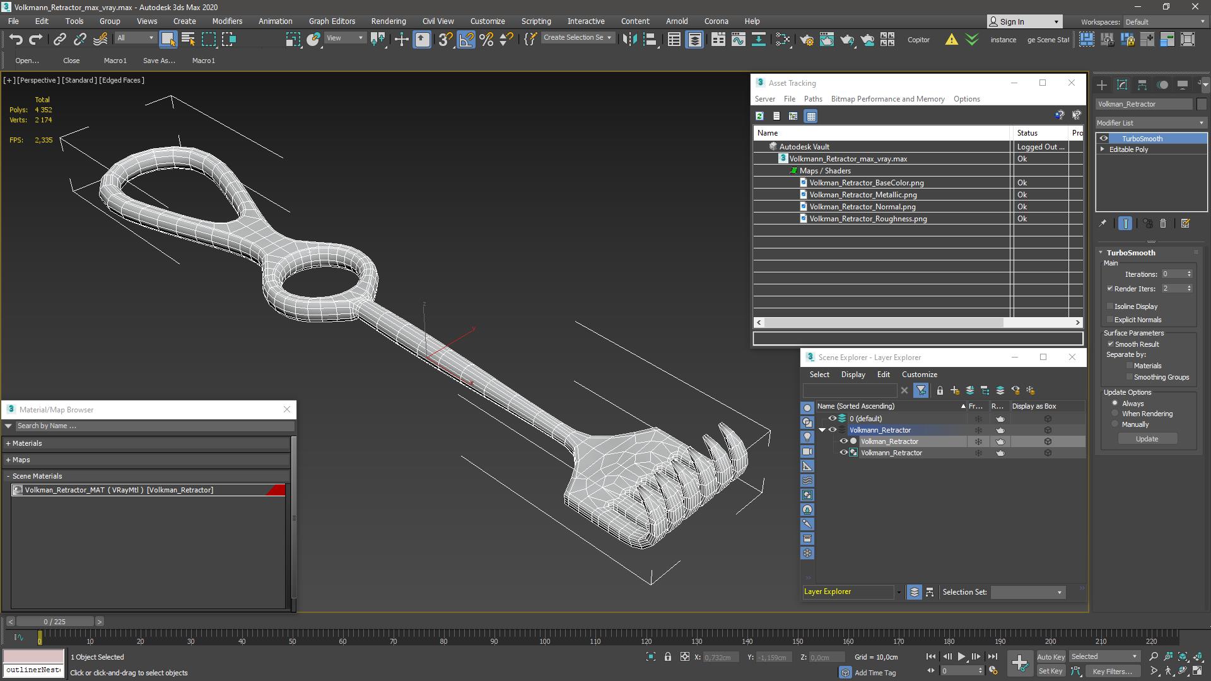Toggle Angle Snap icon
This screenshot has height=681, width=1211.
coord(466,39)
